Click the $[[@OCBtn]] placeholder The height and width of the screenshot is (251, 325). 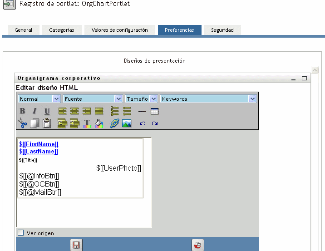tap(39, 184)
